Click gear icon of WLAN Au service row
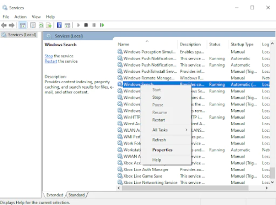 [x=120, y=130]
